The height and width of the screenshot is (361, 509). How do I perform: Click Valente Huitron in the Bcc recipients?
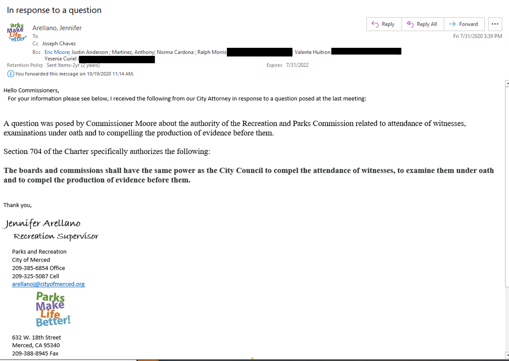(x=312, y=52)
